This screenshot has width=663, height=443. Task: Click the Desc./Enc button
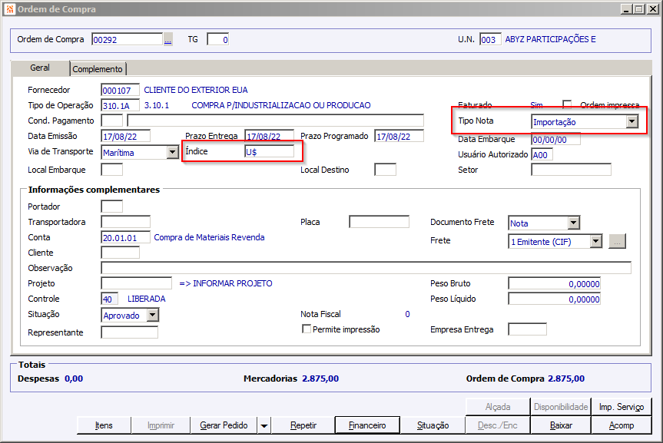(498, 425)
